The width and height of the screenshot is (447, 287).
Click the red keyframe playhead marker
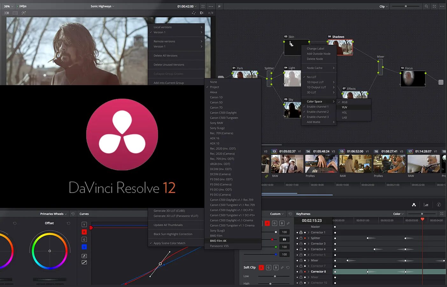[x=422, y=219]
